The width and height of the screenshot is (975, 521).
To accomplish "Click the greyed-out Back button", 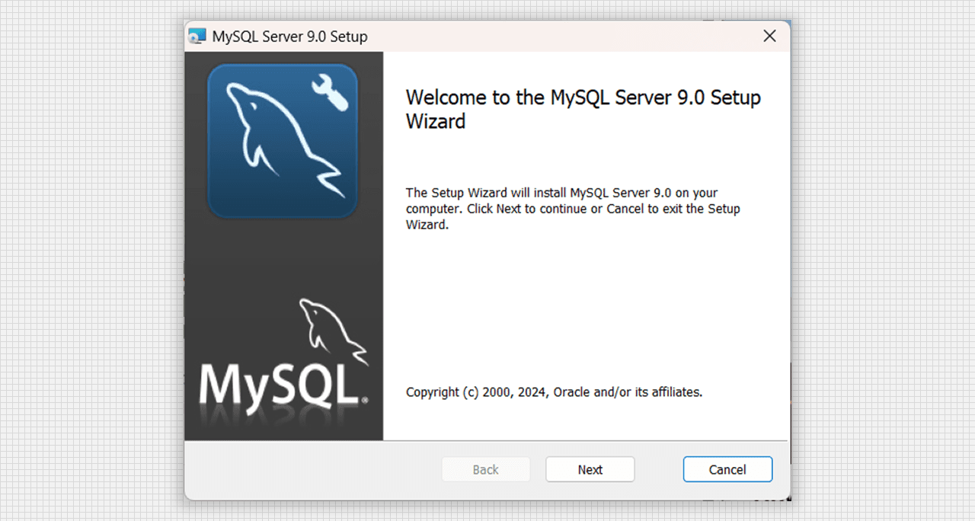I will [485, 469].
